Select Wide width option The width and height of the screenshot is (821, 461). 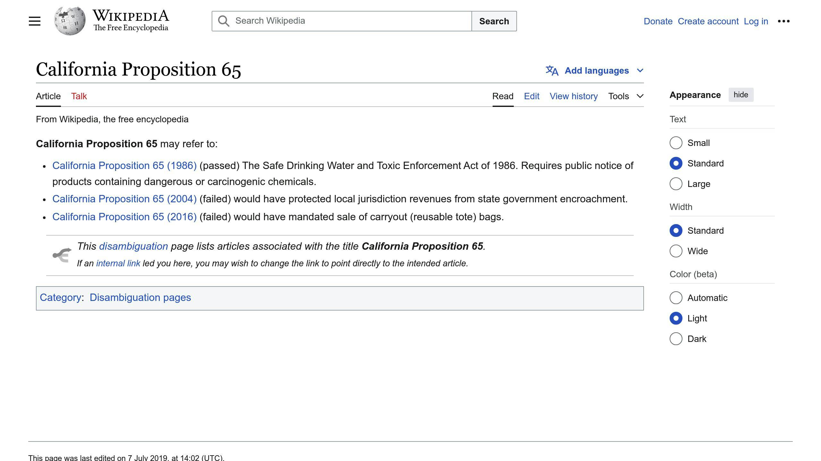[676, 251]
